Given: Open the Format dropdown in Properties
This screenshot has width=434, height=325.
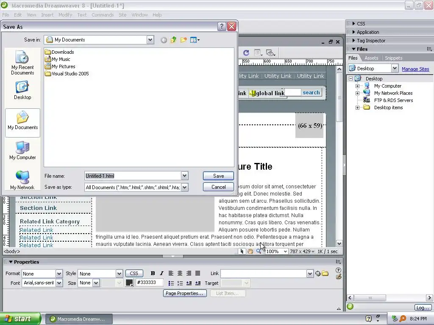Looking at the screenshot, I should click(59, 274).
